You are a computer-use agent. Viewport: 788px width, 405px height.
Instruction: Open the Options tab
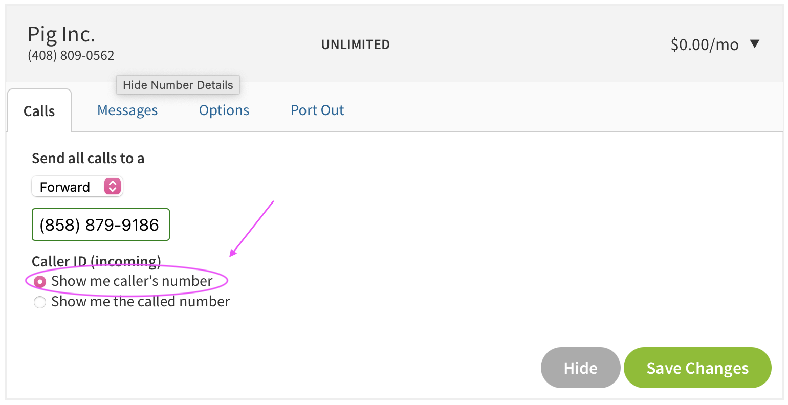[224, 110]
